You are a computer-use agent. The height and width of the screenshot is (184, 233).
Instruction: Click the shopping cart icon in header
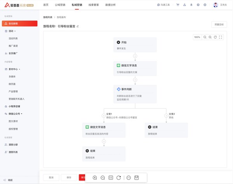[x=178, y=5]
